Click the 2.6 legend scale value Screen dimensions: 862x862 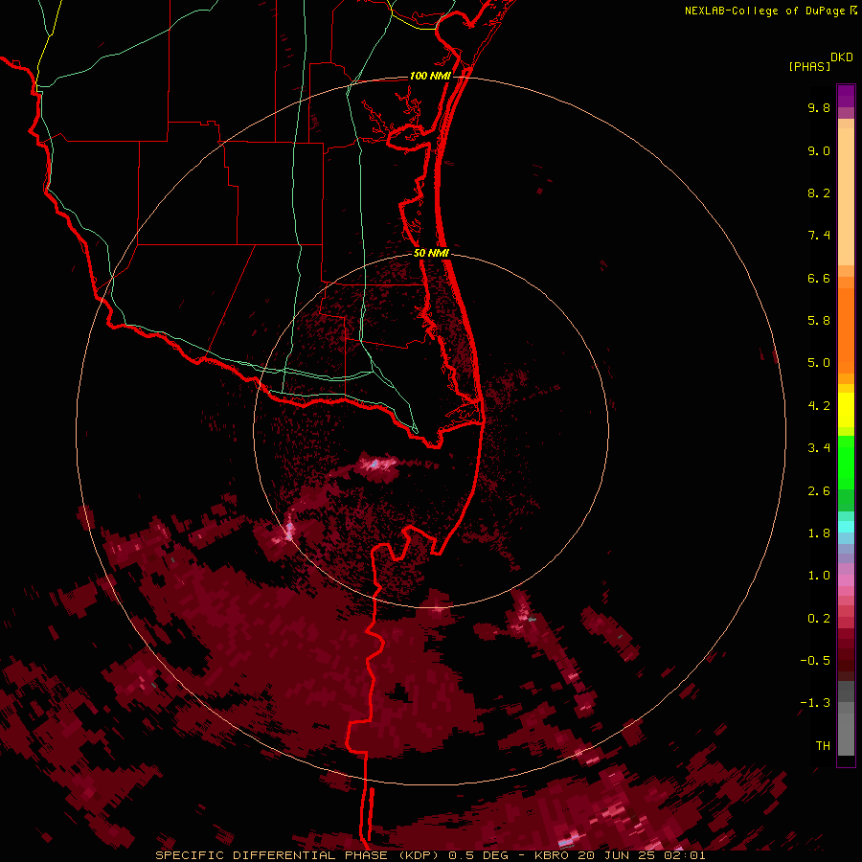click(819, 491)
